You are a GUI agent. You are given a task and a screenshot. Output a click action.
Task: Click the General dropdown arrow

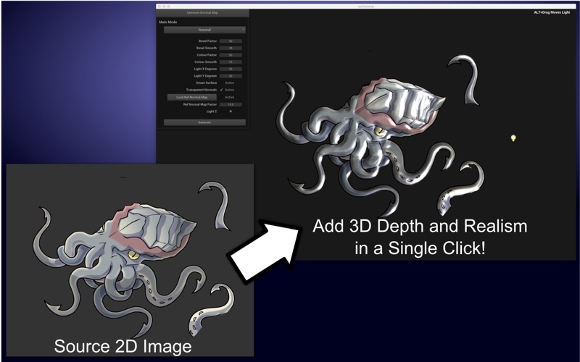pyautogui.click(x=243, y=30)
